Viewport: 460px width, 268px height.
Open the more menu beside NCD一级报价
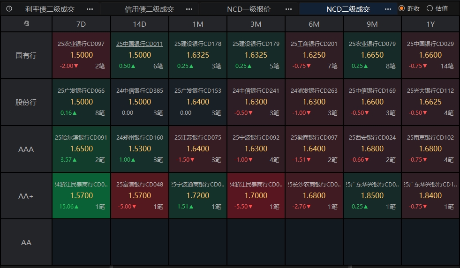click(x=289, y=9)
